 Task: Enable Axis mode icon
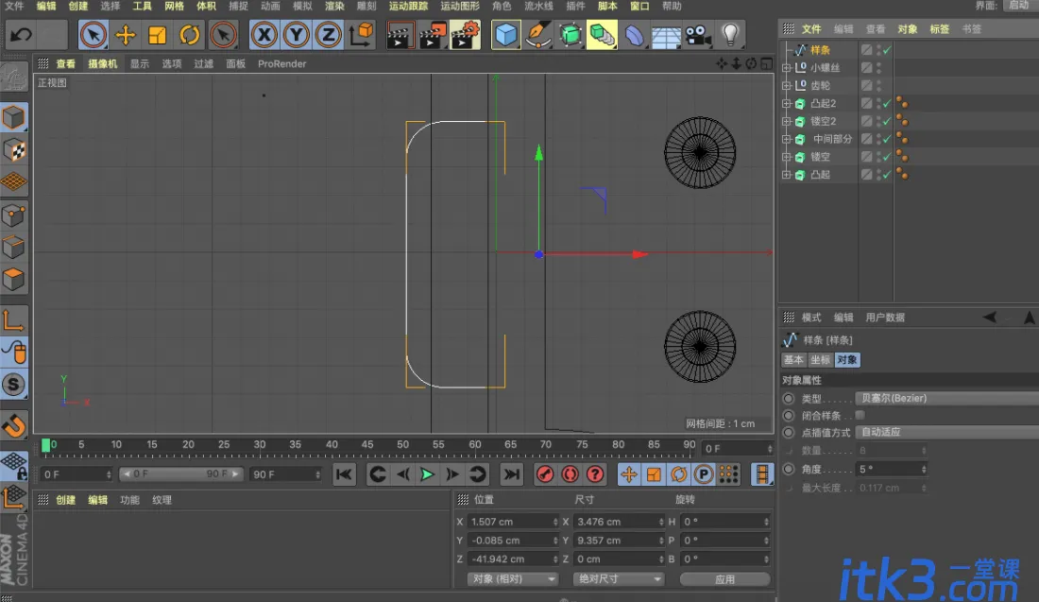(14, 320)
